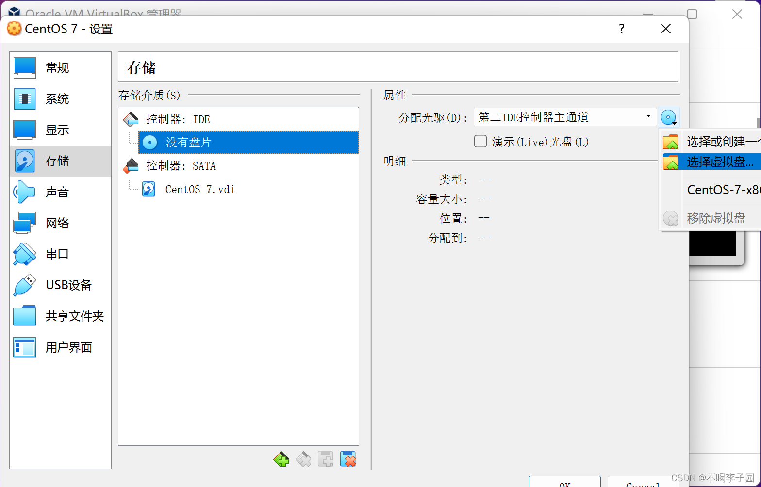
Task: Open the 分配光驱 dropdown 第二IDE控制器主通道
Action: point(565,117)
